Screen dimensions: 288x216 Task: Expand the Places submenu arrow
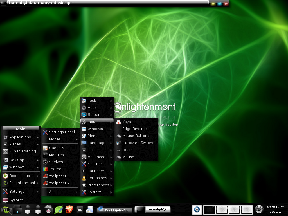pos(38,144)
